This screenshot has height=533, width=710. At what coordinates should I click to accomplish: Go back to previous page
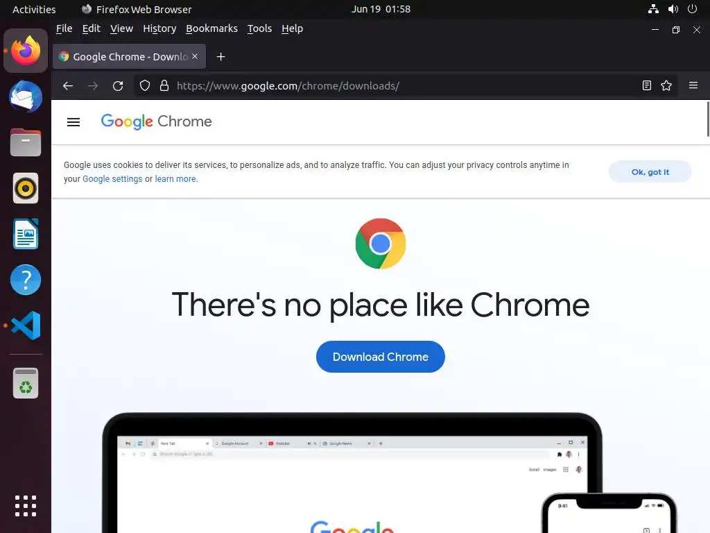(68, 85)
